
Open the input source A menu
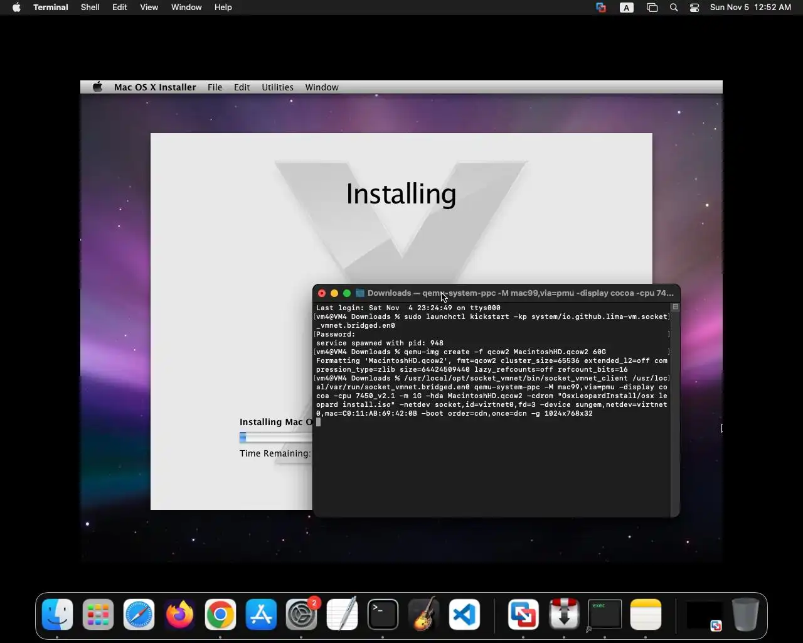pyautogui.click(x=627, y=8)
